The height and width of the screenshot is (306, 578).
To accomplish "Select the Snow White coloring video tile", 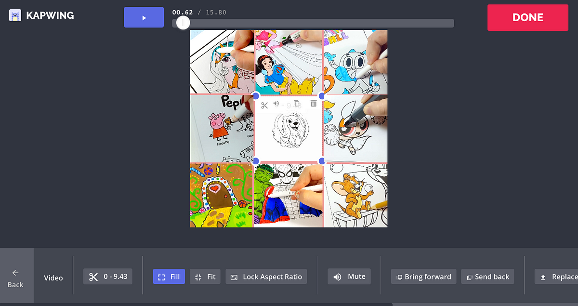I will tap(289, 62).
